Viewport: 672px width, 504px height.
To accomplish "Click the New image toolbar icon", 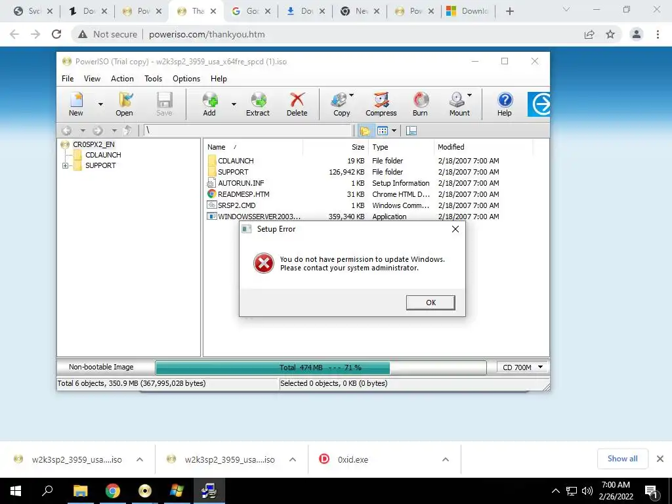I will tap(76, 104).
